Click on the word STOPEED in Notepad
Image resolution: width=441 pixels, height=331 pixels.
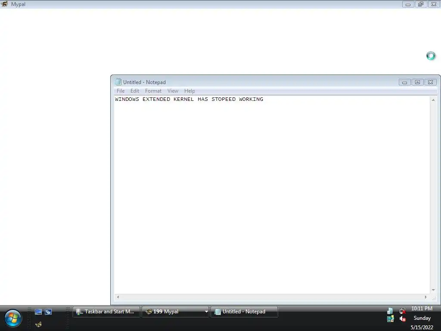pyautogui.click(x=224, y=99)
